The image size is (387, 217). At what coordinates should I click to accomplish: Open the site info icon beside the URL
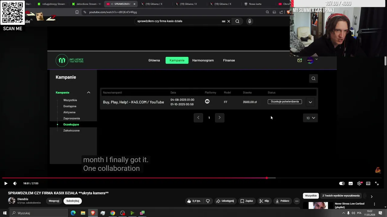pyautogui.click(x=85, y=12)
